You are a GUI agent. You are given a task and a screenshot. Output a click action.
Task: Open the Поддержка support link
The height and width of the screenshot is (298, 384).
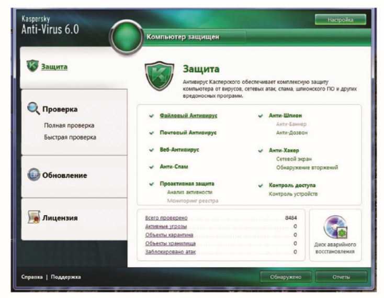(65, 277)
